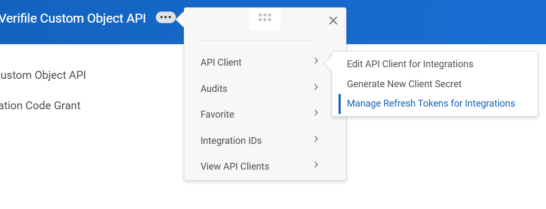
Task: Expand the Audits chevron arrow
Action: [316, 87]
